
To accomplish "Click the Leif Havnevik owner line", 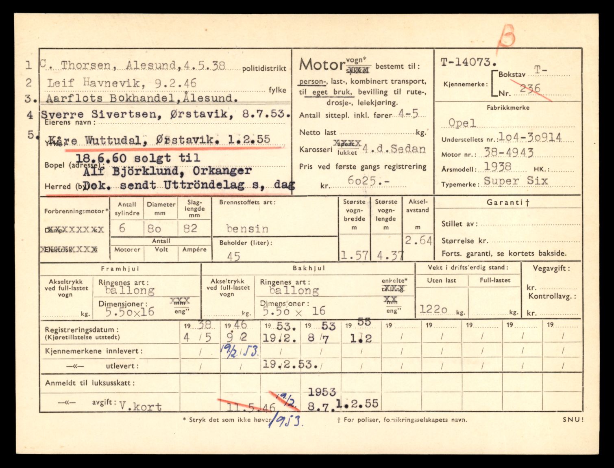I will click(x=122, y=83).
